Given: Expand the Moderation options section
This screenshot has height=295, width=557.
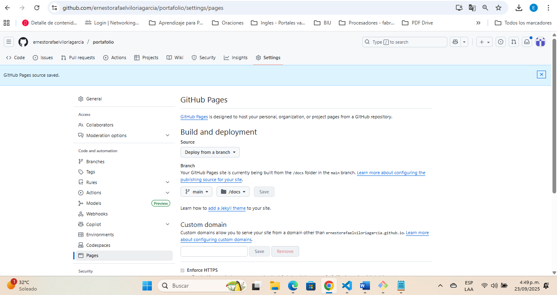Looking at the screenshot, I should pos(167,135).
